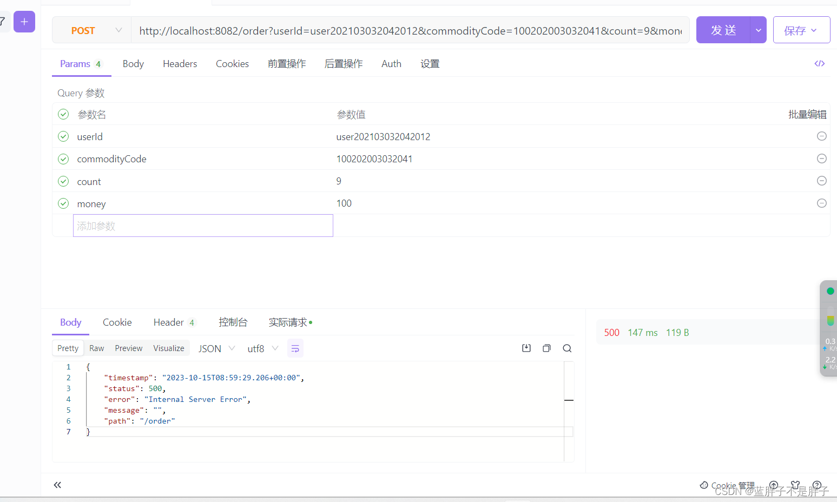The height and width of the screenshot is (502, 837).
Task: Toggle all parameters in header row
Action: tap(63, 114)
